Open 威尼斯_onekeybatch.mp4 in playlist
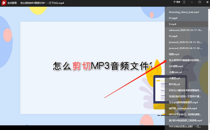Screen dimensions: 210x130 coord(183,108)
